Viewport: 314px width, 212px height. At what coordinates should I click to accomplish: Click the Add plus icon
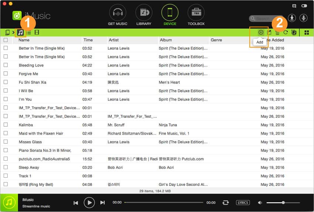[x=261, y=32]
